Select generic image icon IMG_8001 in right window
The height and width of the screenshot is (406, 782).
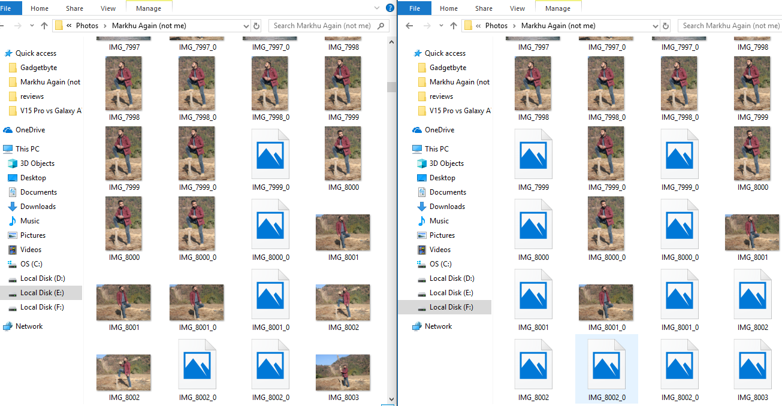click(x=533, y=295)
